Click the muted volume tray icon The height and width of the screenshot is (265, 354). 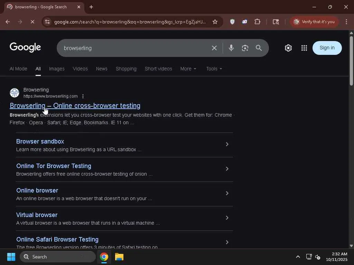point(318,257)
